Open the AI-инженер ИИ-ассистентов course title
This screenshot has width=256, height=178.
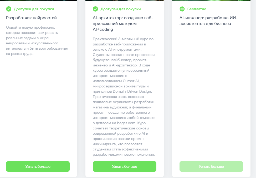(x=208, y=21)
